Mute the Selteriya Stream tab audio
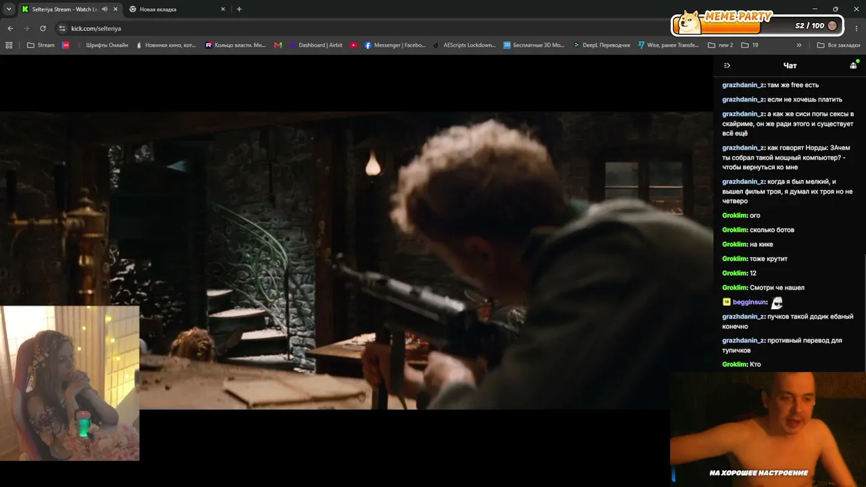866x487 pixels. [104, 9]
